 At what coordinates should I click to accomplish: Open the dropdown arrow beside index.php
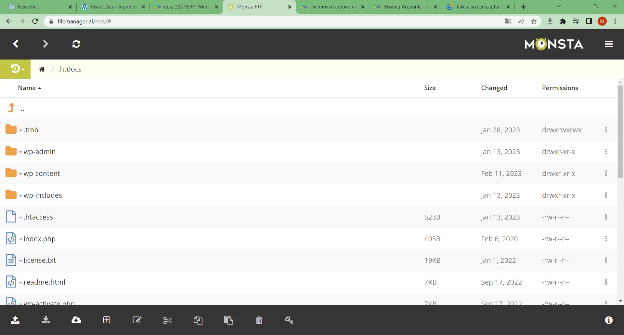[x=20, y=239]
